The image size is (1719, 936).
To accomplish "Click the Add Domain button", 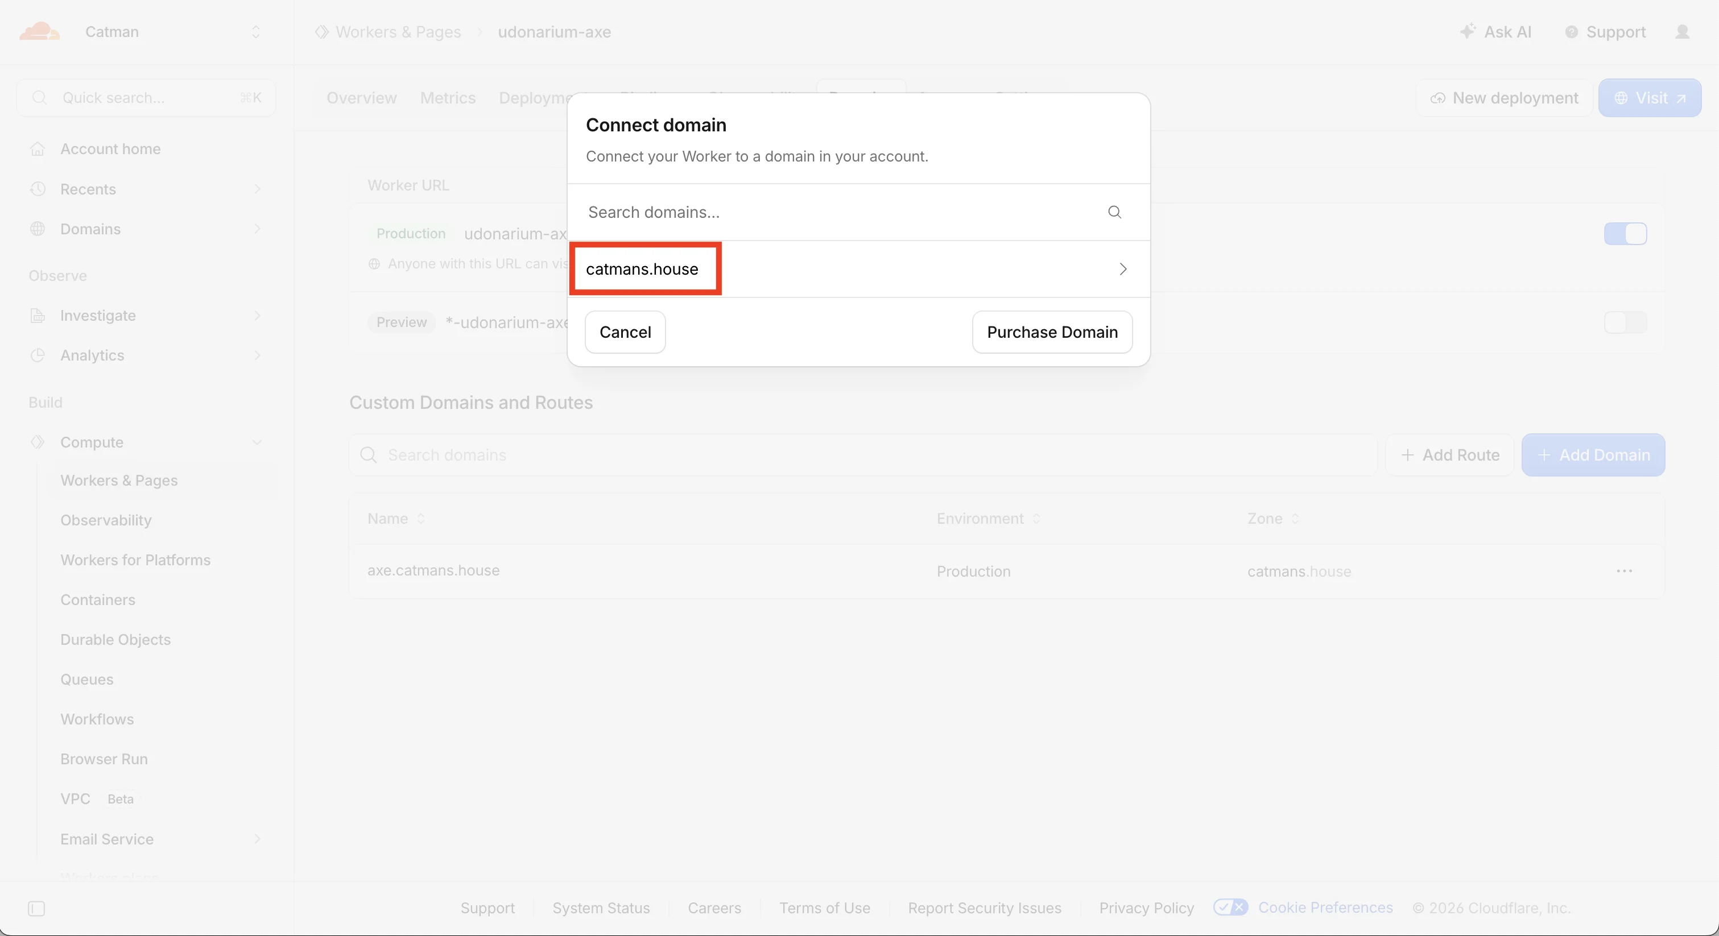I will coord(1593,455).
